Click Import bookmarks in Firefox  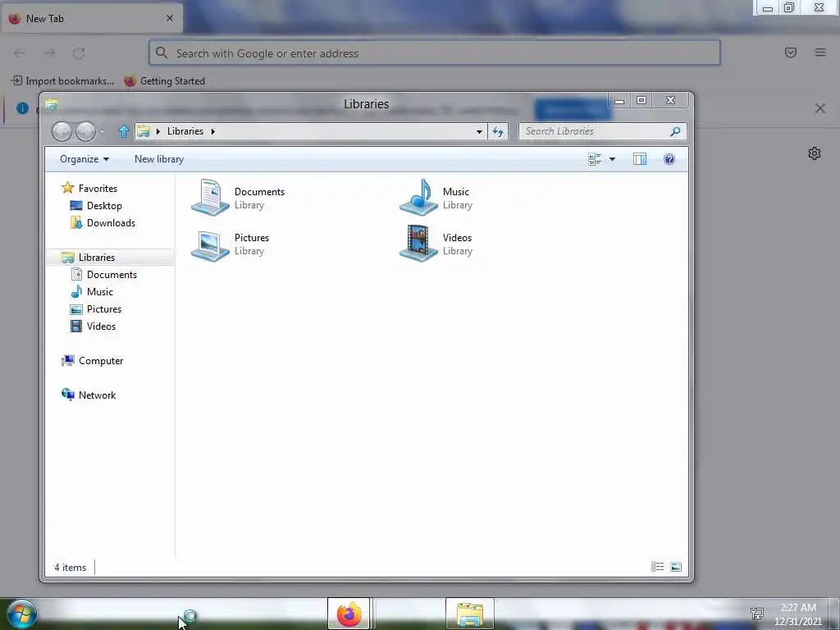(x=62, y=81)
